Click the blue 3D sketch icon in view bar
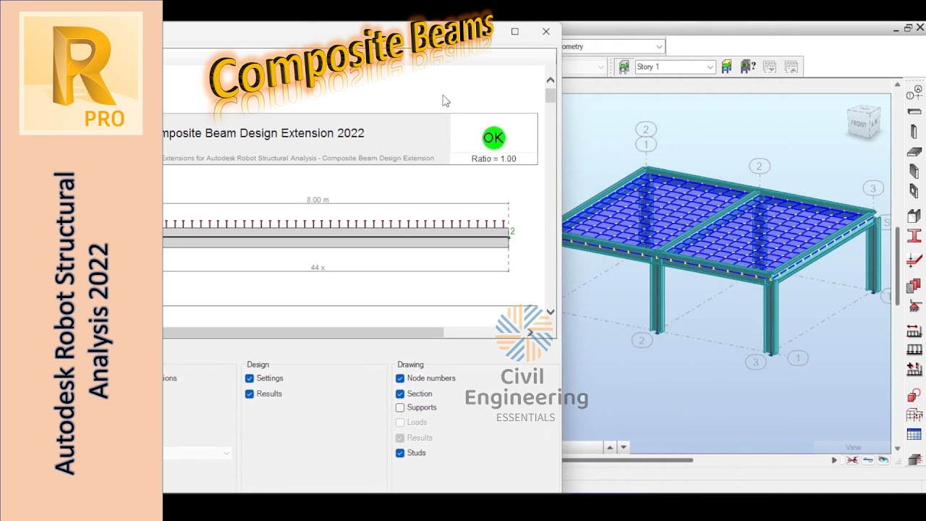The height and width of the screenshot is (521, 926). click(884, 460)
